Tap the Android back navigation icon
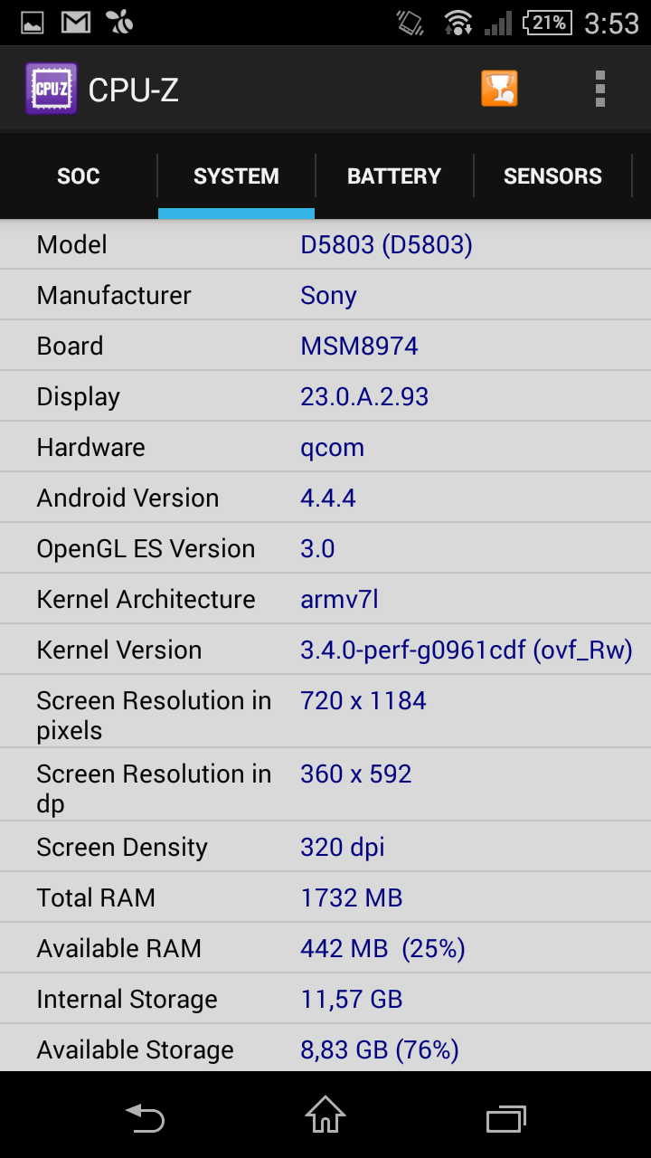Image resolution: width=651 pixels, height=1158 pixels. (145, 1118)
